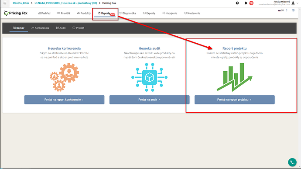Image resolution: width=301 pixels, height=169 pixels.
Task: Open the Renata_Biker breadcrumb link
Action: pos(21,3)
